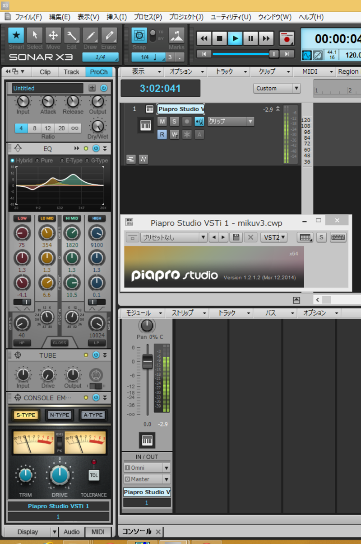Collapse the EQ module
The image size is (361, 544).
tap(105, 148)
